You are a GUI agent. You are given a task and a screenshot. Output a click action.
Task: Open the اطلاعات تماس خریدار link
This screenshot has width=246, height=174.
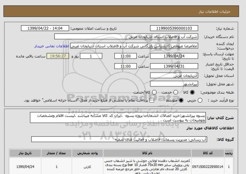(x=52, y=46)
